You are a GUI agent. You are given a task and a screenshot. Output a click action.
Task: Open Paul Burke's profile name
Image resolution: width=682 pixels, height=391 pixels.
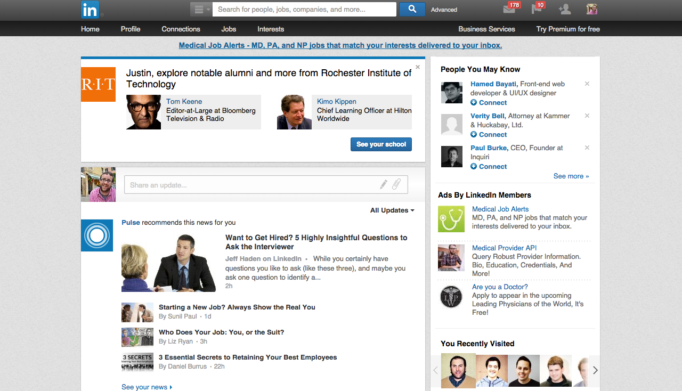pos(489,148)
